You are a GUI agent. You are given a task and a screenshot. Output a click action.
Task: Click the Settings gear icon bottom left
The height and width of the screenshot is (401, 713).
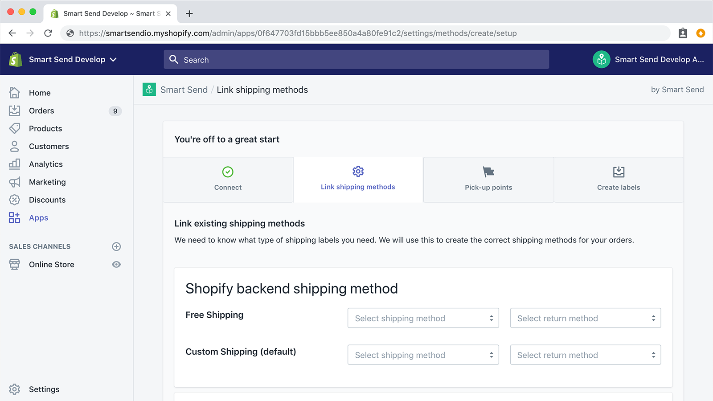[x=15, y=389]
